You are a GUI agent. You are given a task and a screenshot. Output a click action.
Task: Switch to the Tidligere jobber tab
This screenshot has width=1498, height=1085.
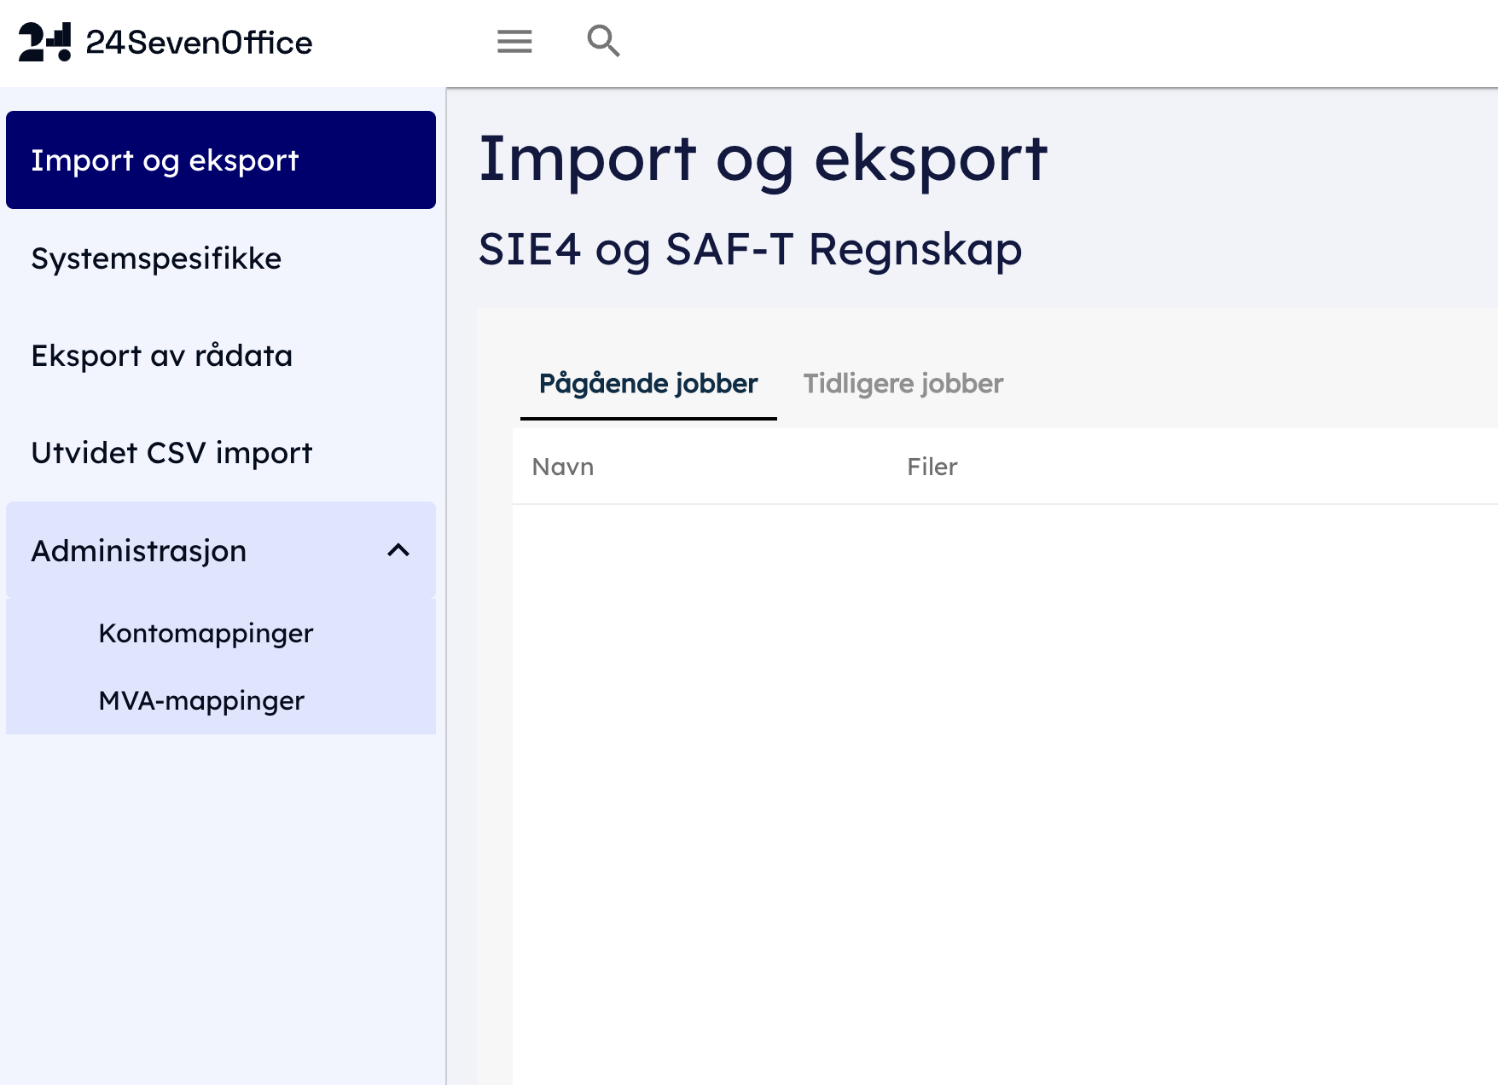click(903, 384)
